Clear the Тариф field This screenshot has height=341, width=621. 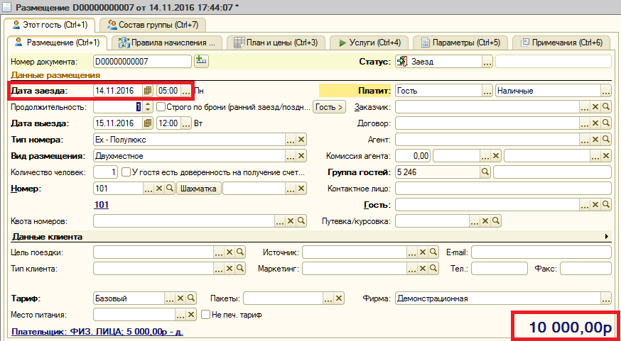[180, 298]
